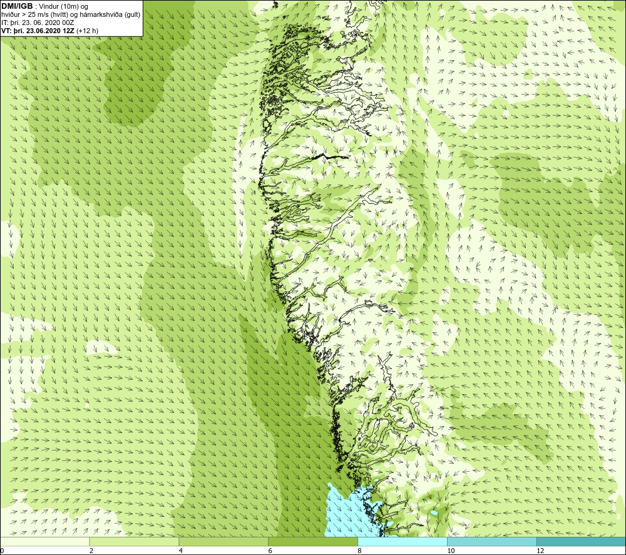Click the '8' tick label on the scale
This screenshot has width=626, height=555.
pos(360,551)
